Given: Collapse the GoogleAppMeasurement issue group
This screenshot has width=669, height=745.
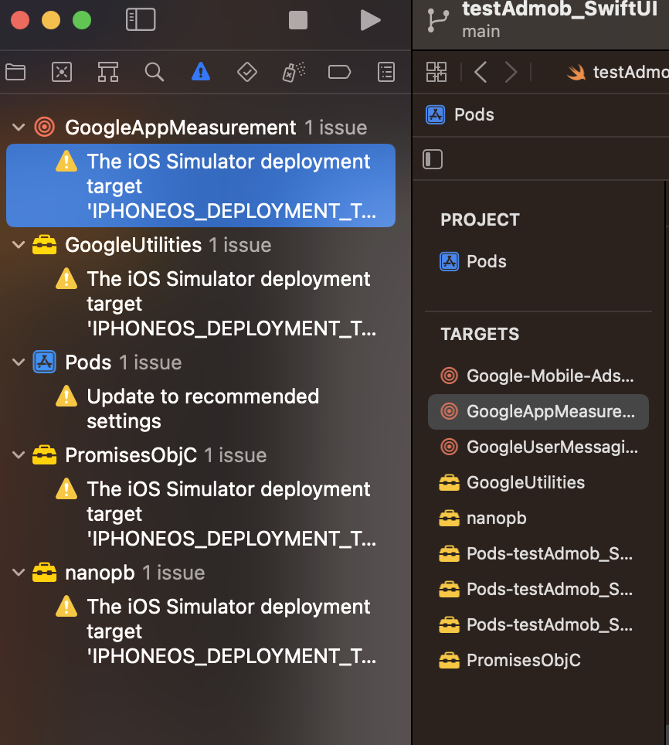Looking at the screenshot, I should tap(18, 127).
